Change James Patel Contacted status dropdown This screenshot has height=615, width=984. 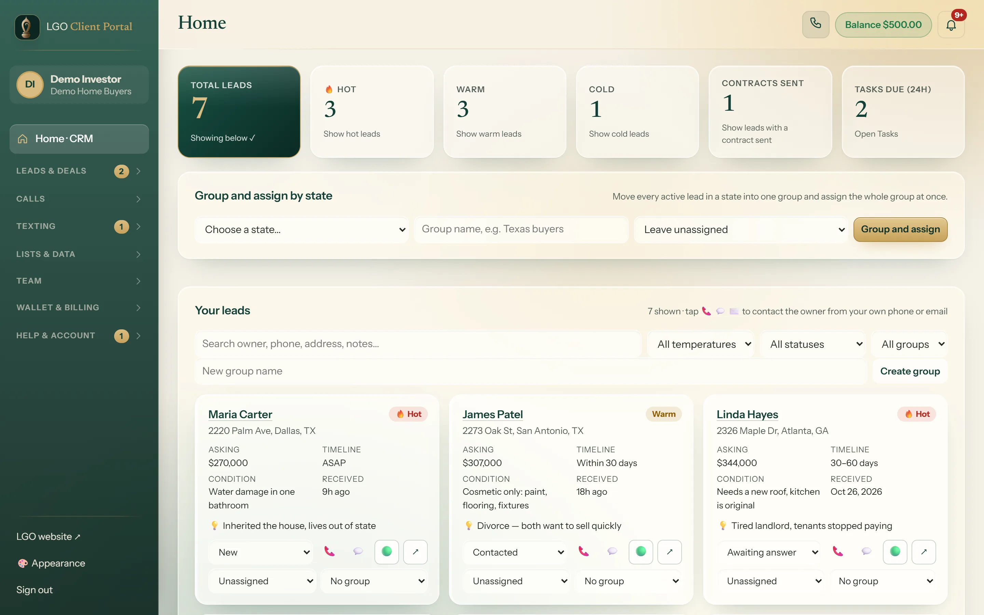pyautogui.click(x=515, y=552)
